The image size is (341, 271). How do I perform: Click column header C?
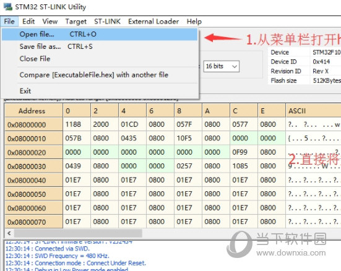(x=244, y=111)
